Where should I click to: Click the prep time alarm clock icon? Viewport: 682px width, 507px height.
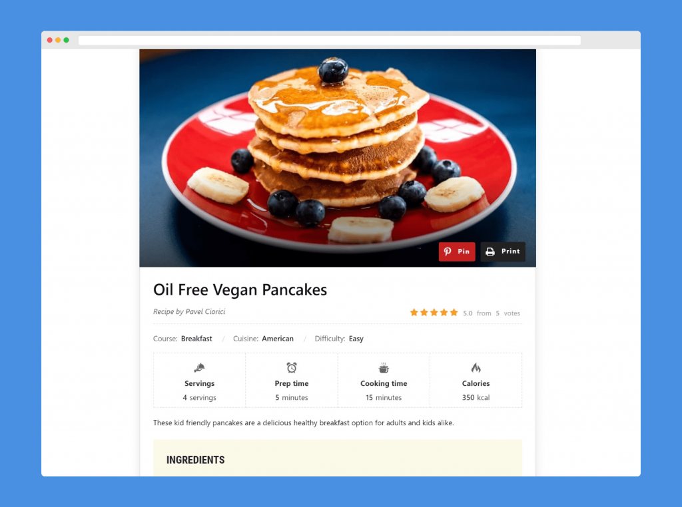[292, 367]
